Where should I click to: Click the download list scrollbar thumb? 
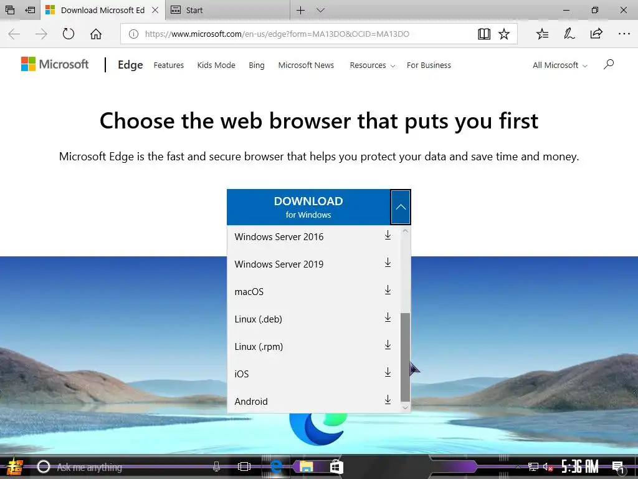click(x=405, y=357)
